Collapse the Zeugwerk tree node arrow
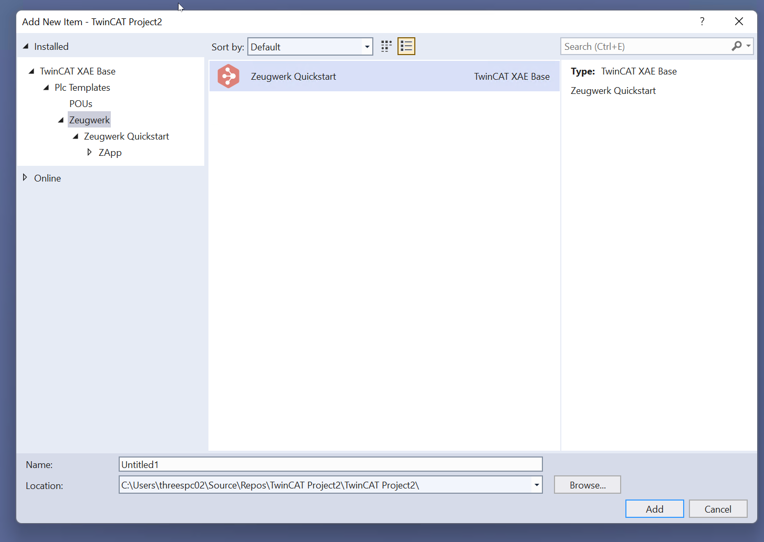The height and width of the screenshot is (542, 764). click(x=61, y=120)
